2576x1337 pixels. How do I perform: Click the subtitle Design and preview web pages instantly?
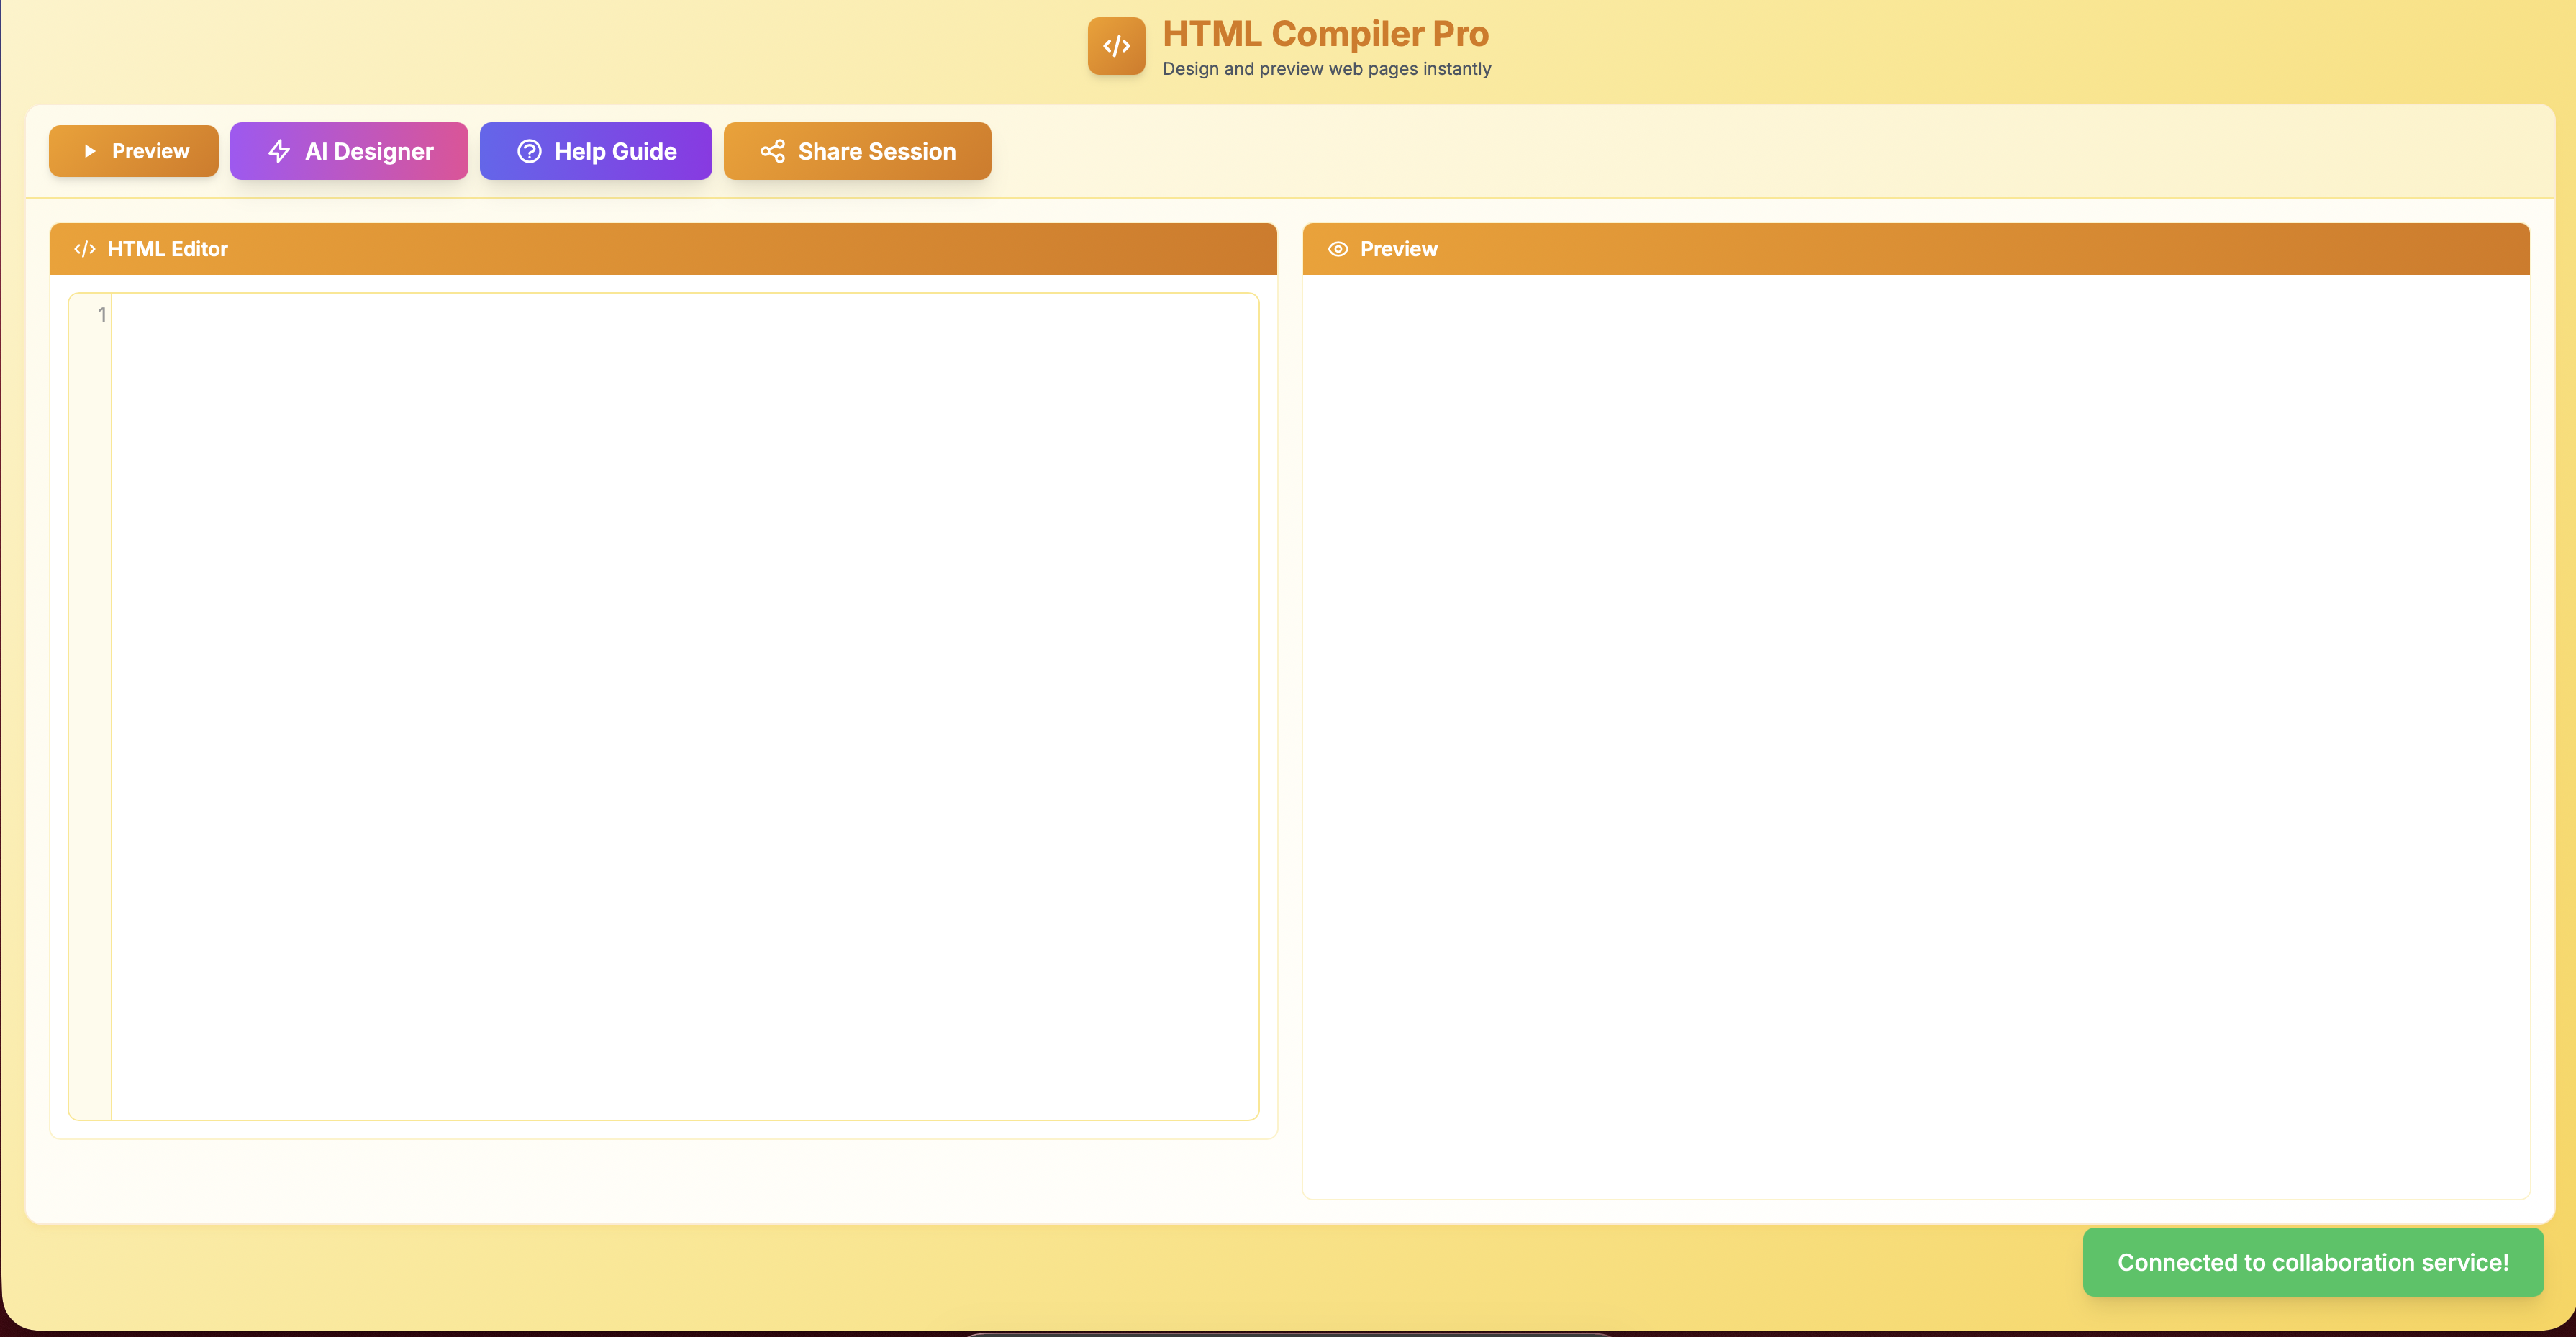(x=1326, y=69)
